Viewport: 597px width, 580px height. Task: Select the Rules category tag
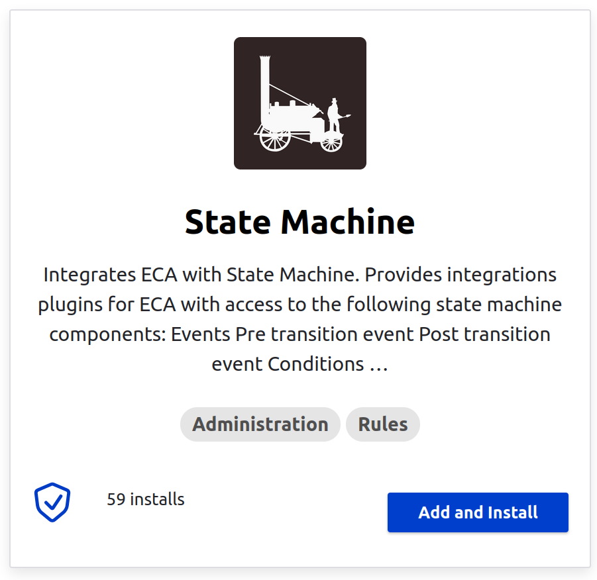382,424
